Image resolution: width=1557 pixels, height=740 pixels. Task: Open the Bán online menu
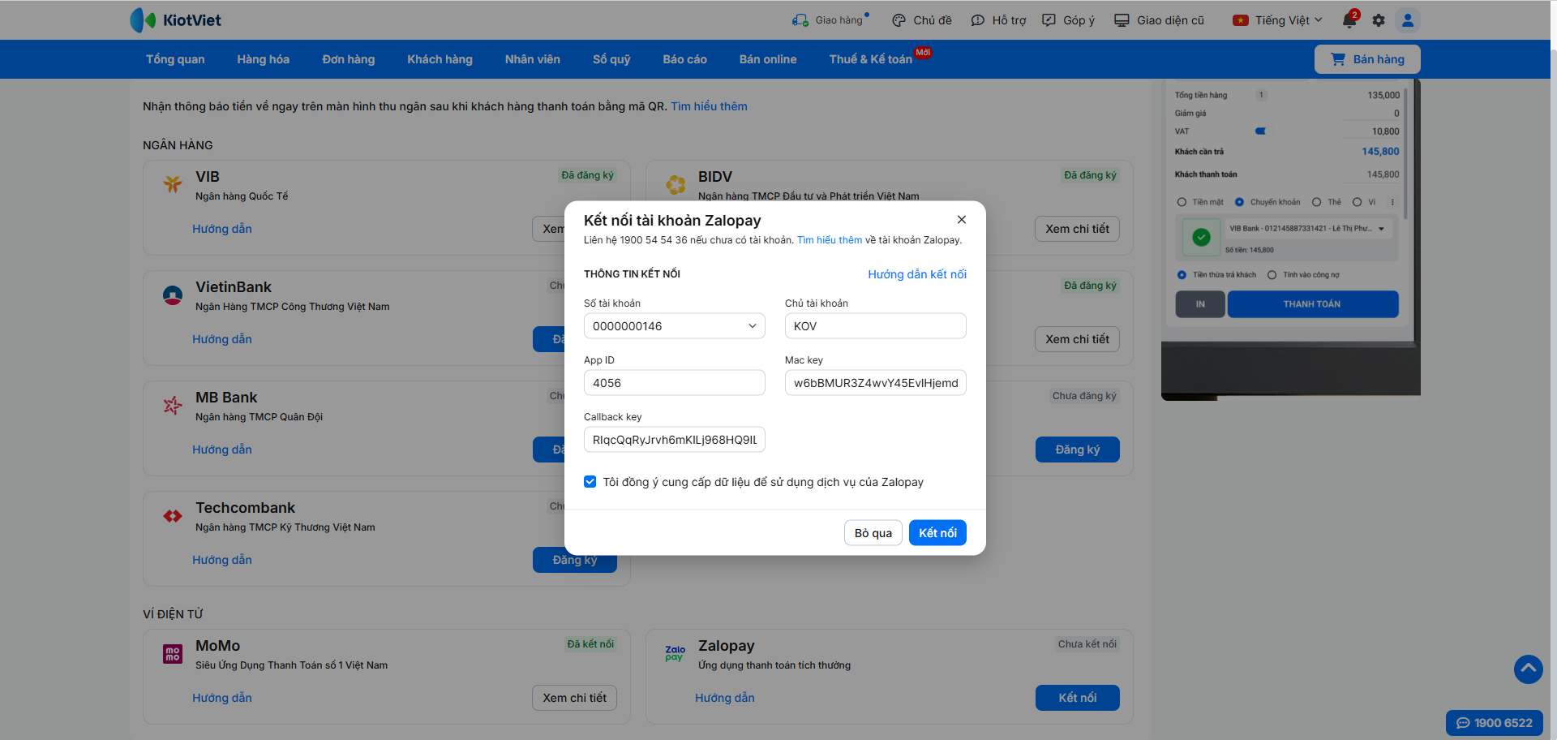point(768,59)
